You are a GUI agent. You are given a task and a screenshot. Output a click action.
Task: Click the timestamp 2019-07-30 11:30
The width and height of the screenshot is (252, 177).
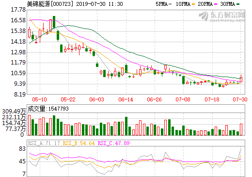click(99, 4)
